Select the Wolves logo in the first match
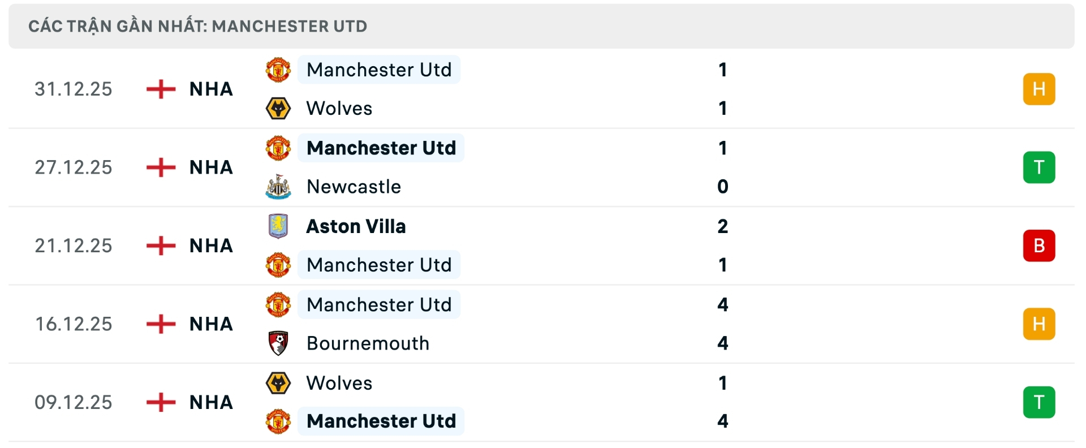This screenshot has width=1086, height=448. (x=278, y=109)
